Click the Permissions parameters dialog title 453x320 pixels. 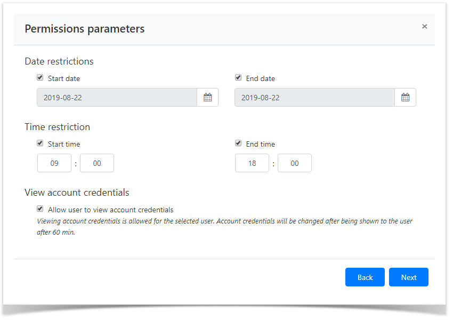point(84,29)
